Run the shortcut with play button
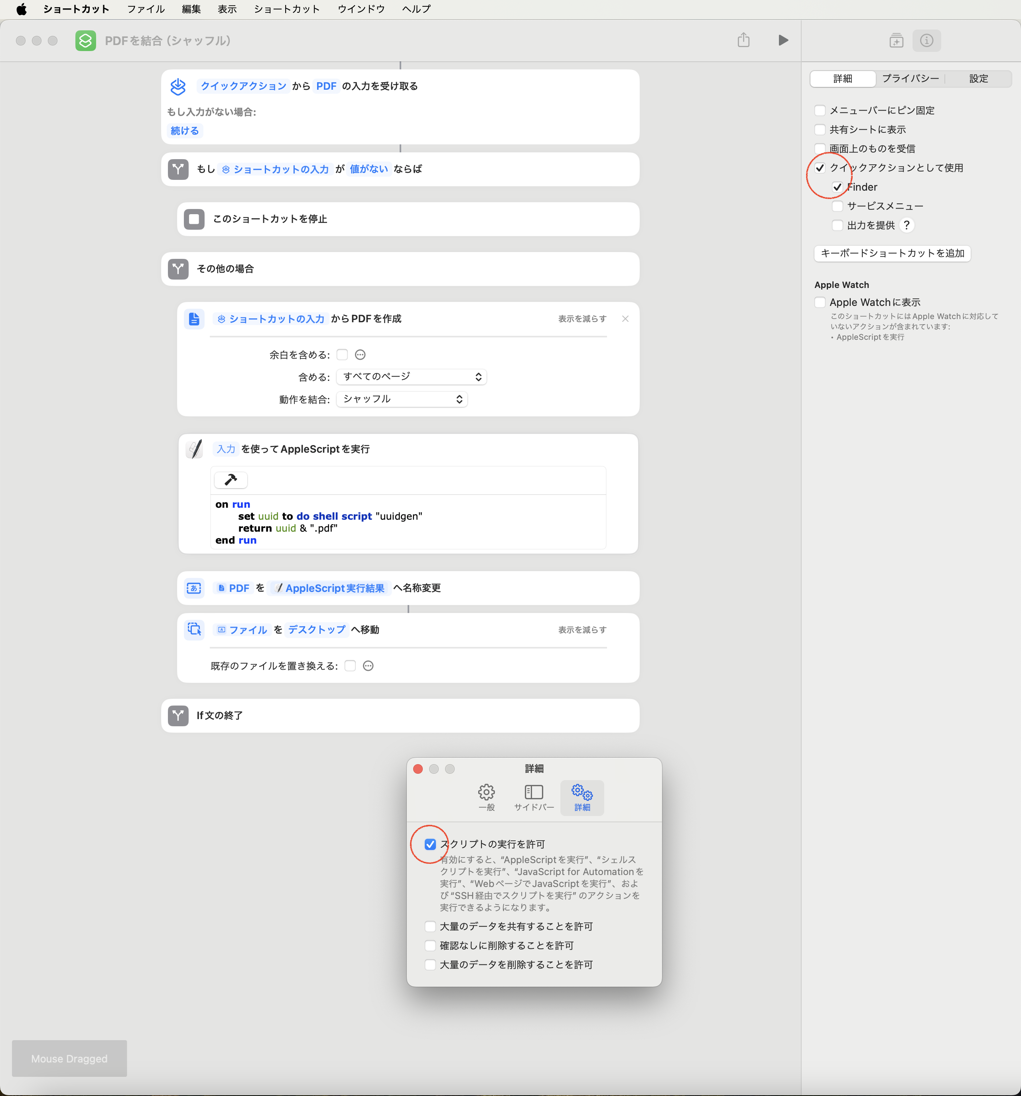This screenshot has width=1021, height=1096. pyautogui.click(x=783, y=40)
